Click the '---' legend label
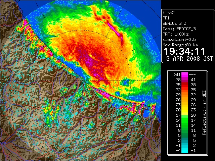215x161 pixels. 192,75
